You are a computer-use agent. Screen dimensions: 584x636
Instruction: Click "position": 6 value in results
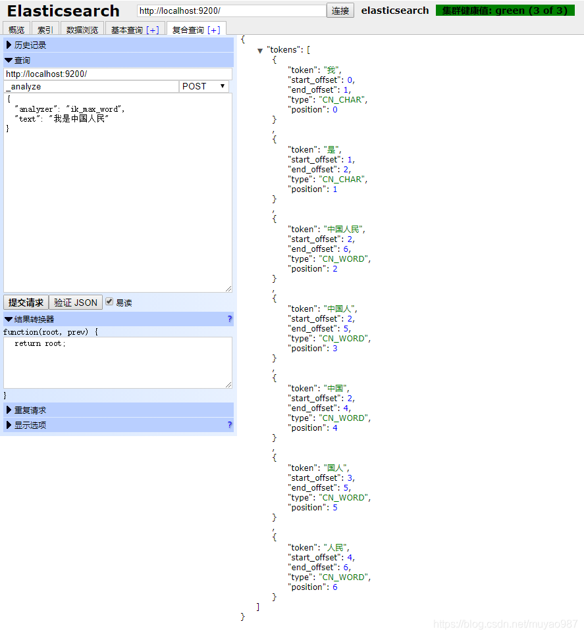pos(335,587)
